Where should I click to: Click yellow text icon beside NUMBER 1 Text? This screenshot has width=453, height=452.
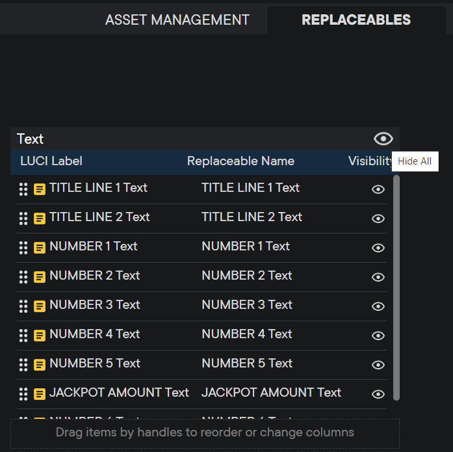pyautogui.click(x=40, y=248)
